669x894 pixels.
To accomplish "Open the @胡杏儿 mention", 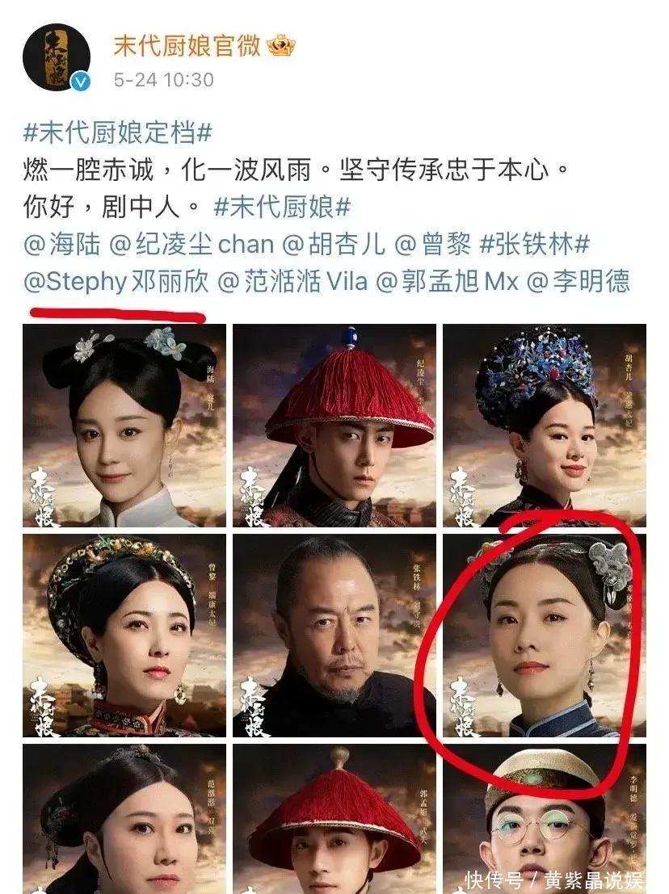I will point(334,245).
